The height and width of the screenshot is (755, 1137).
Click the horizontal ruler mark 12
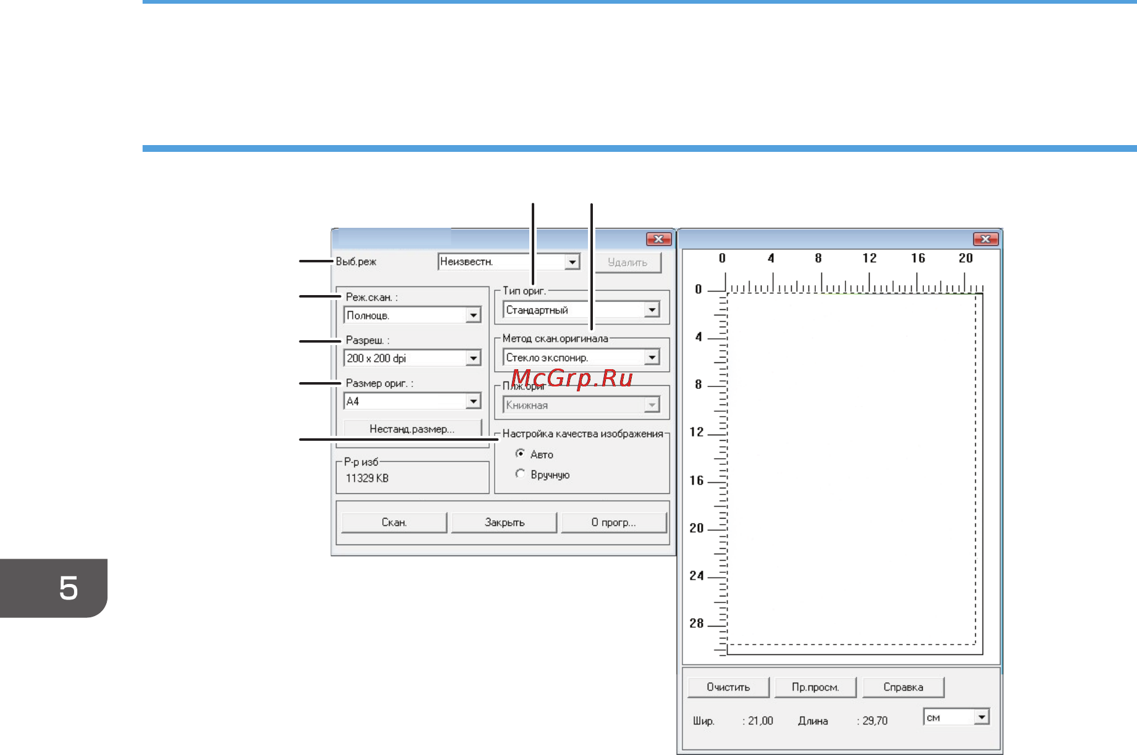coord(870,259)
